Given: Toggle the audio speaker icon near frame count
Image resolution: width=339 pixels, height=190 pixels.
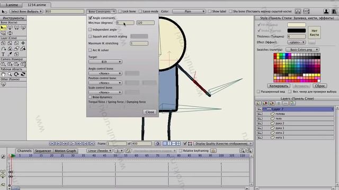Looking at the screenshot, I should [158, 144].
